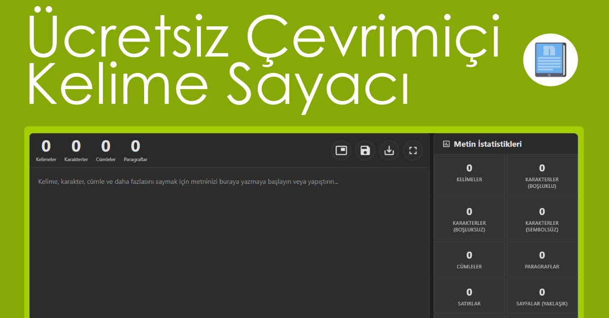Select the KARAKTERLER (SEMBOLSÜZ) statistics card
The width and height of the screenshot is (609, 318).
542,218
